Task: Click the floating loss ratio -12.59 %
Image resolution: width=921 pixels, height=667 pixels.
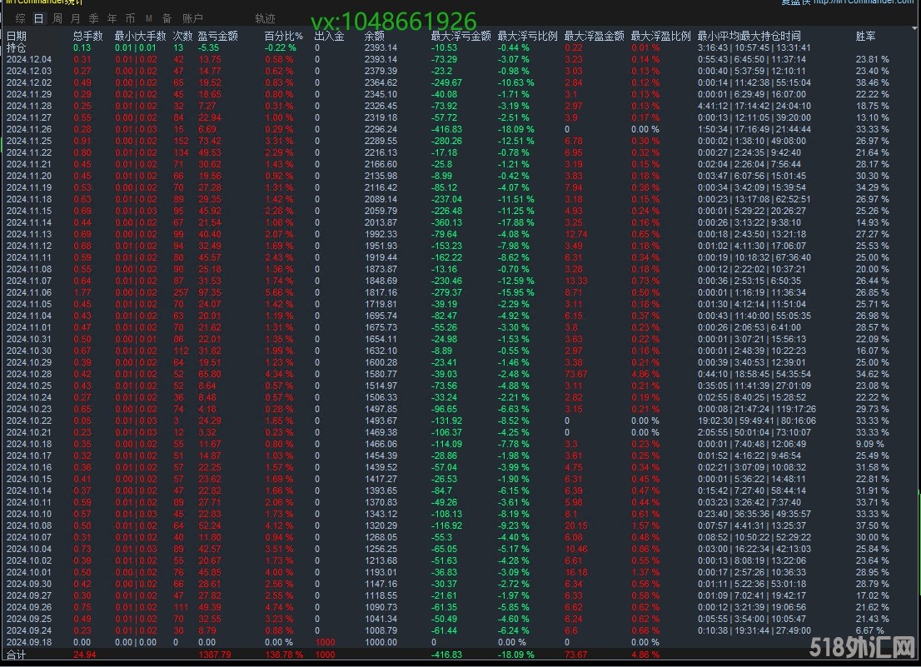Action: 516,281
